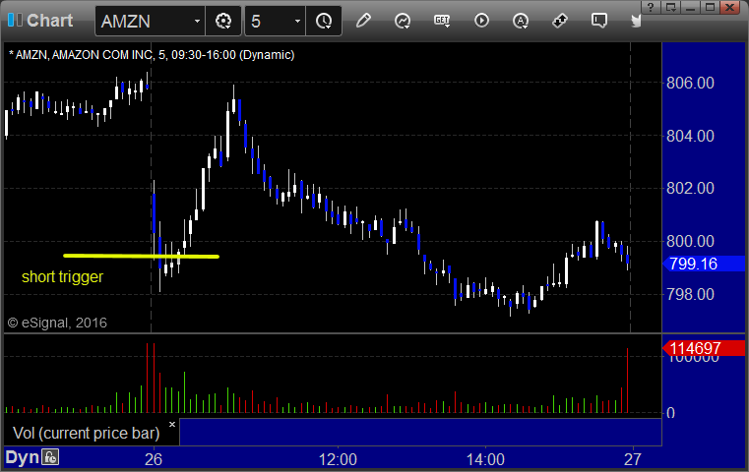Open the chart comment bubble icon

[599, 21]
